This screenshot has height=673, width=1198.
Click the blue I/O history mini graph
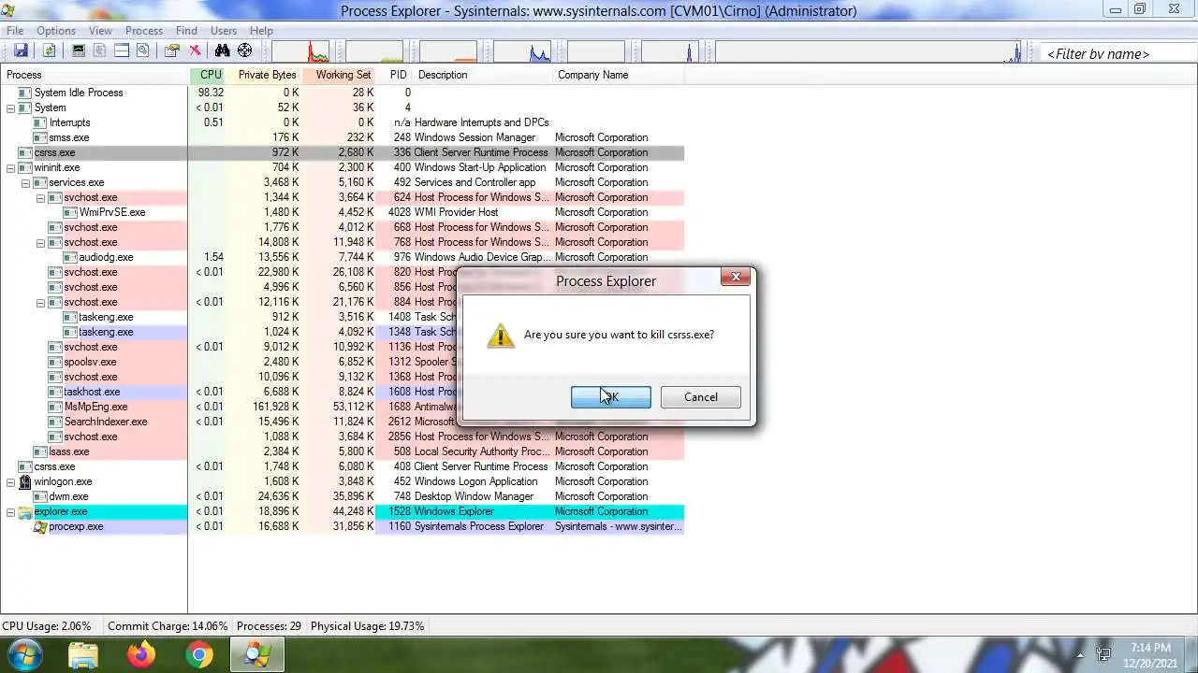[x=522, y=51]
